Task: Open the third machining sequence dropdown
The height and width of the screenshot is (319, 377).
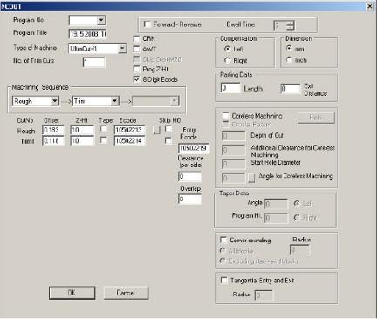Action: click(175, 101)
